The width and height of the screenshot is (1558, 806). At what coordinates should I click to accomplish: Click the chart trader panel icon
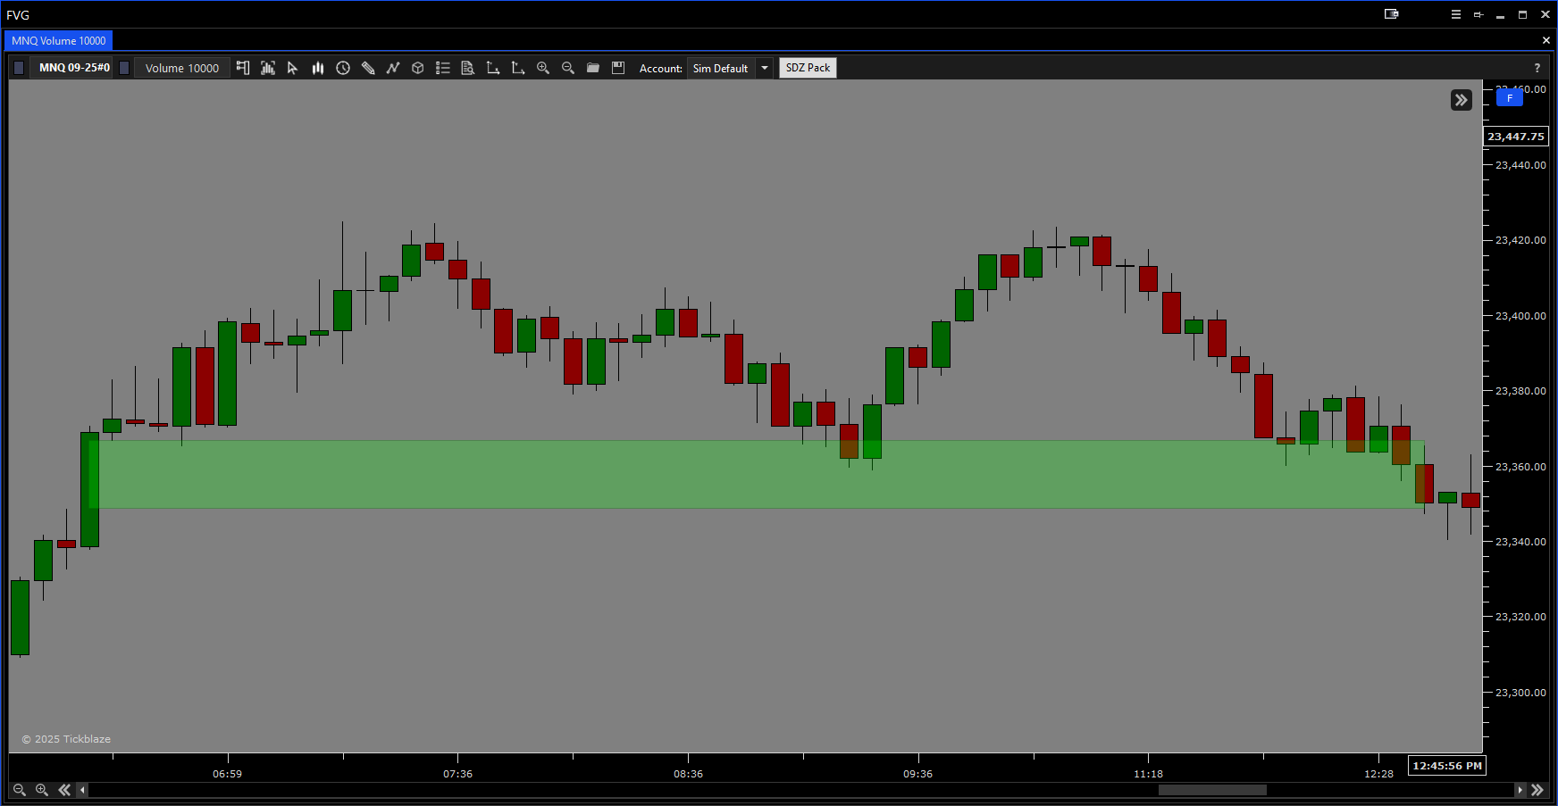(243, 68)
